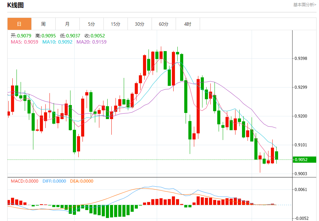The width and height of the screenshot is (319, 221).
Task: Click the opening price 开:0.9079
Action: (21, 36)
